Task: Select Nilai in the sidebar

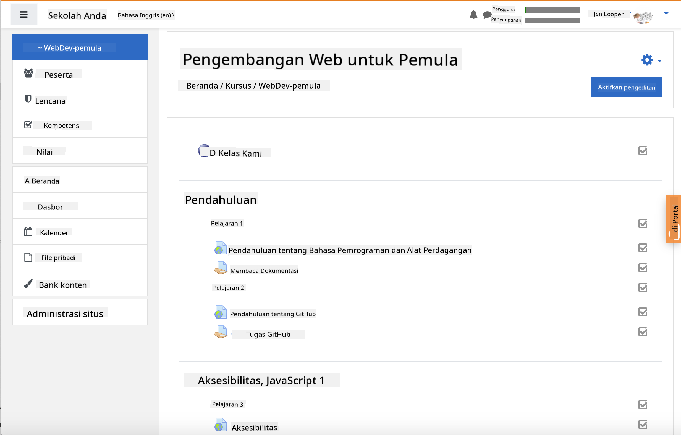Action: [x=45, y=152]
